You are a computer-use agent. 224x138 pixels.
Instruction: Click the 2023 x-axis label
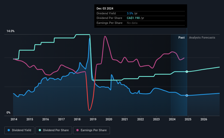pyautogui.click(x=156, y=119)
